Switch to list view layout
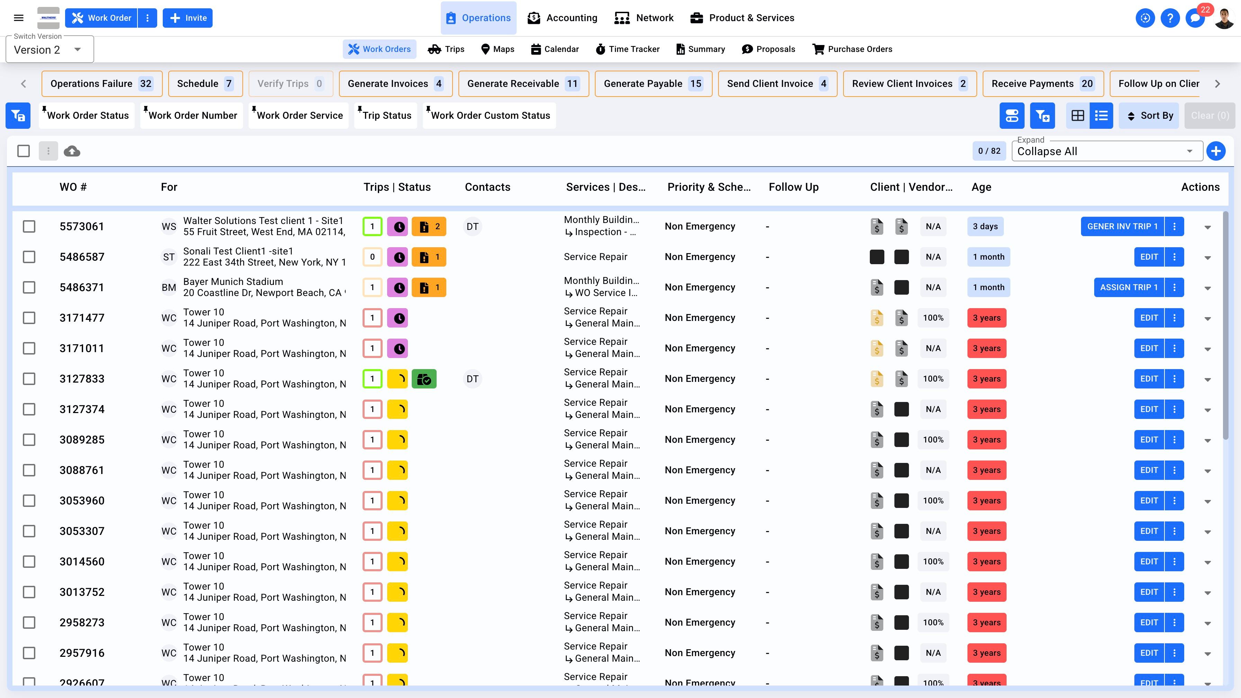 [x=1101, y=116]
